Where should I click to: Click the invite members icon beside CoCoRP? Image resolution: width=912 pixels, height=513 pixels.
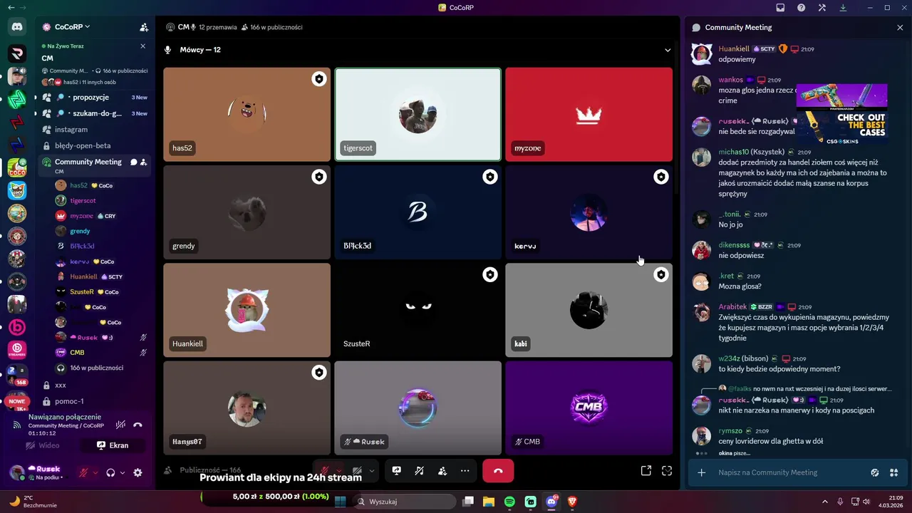point(144,27)
